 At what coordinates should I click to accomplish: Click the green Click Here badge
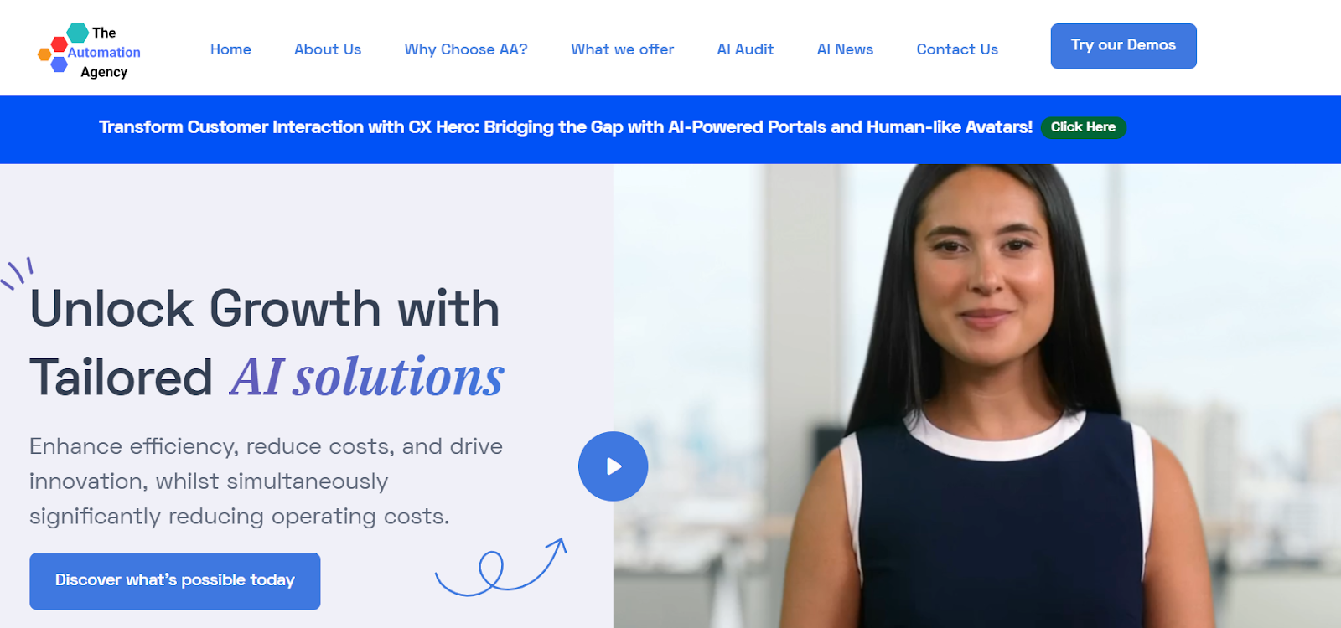(x=1083, y=127)
